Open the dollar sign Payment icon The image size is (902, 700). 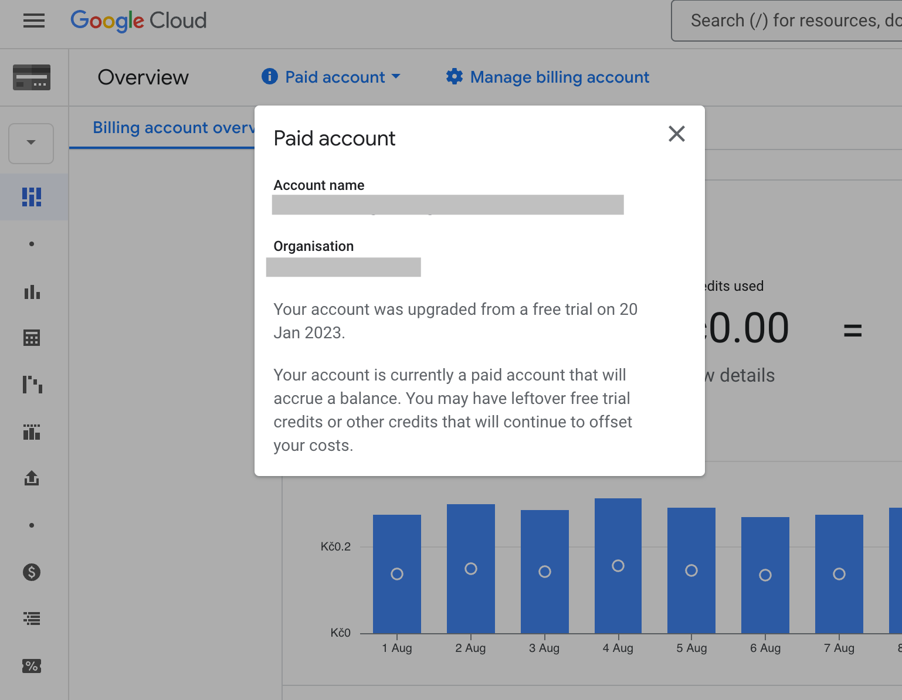pos(32,572)
